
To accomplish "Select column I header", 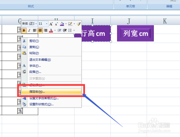I will 93,21.
